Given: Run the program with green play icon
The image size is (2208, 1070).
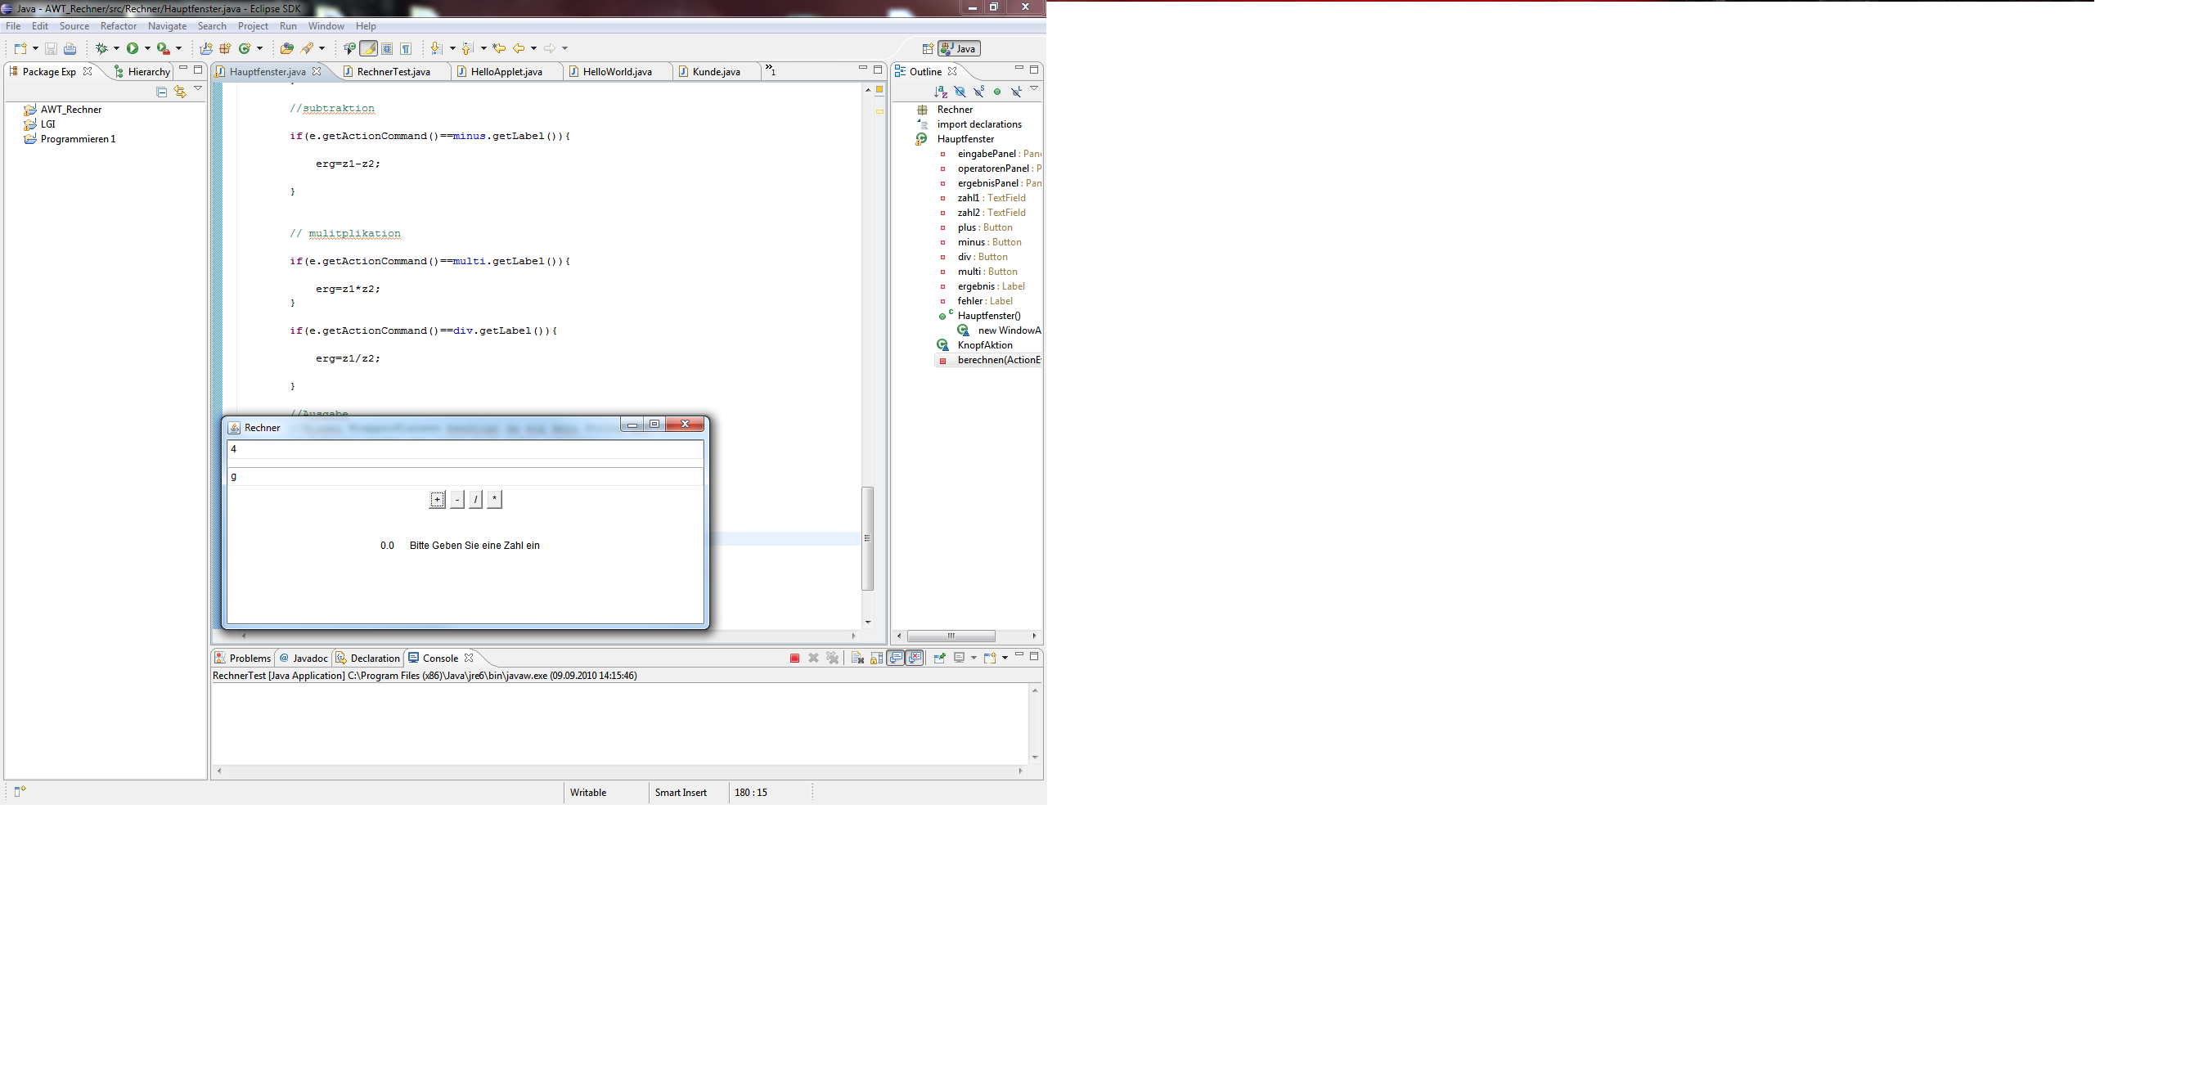Looking at the screenshot, I should [x=133, y=49].
